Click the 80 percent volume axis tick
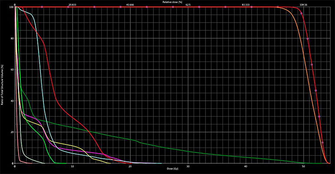The height and width of the screenshot is (174, 335). 12,38
